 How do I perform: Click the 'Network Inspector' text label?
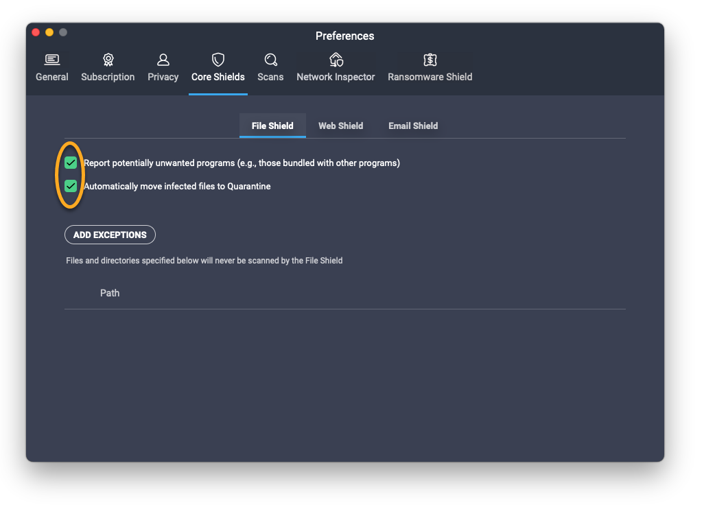(x=336, y=77)
